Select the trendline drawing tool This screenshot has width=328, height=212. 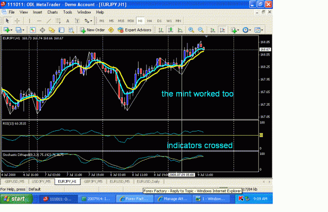pyautogui.click(x=48, y=21)
